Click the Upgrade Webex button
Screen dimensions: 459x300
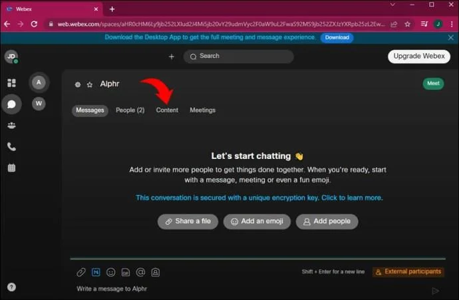[x=419, y=56]
